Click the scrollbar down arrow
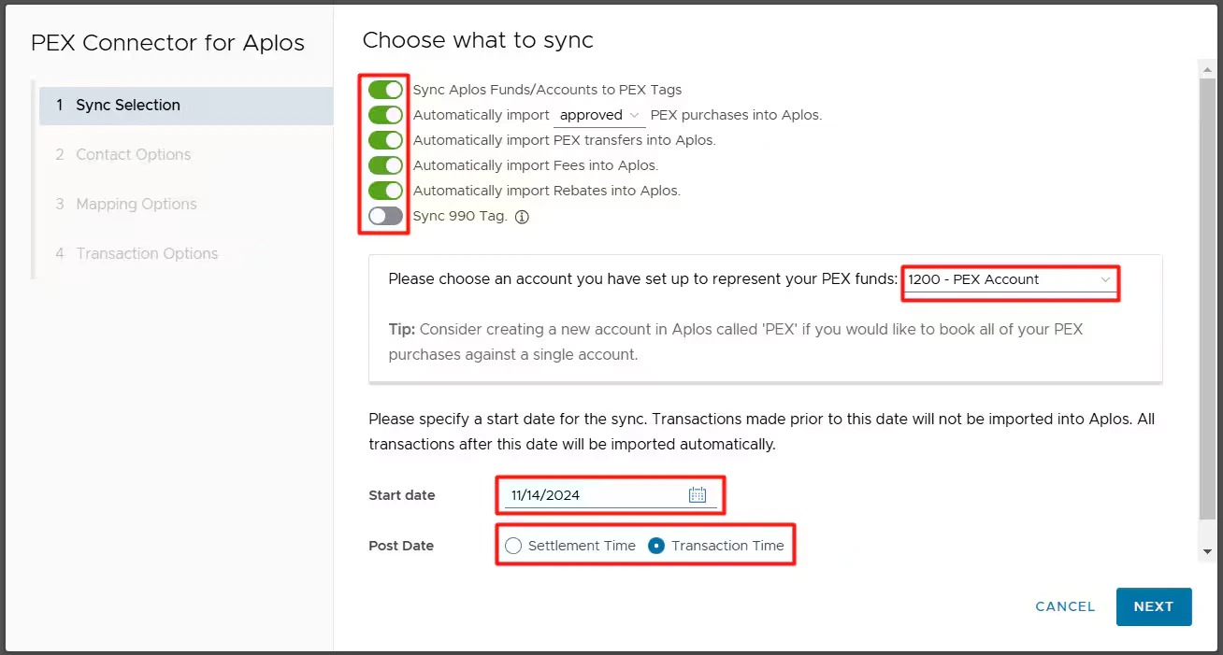Screen dimensions: 1223x655 pos(1207,552)
